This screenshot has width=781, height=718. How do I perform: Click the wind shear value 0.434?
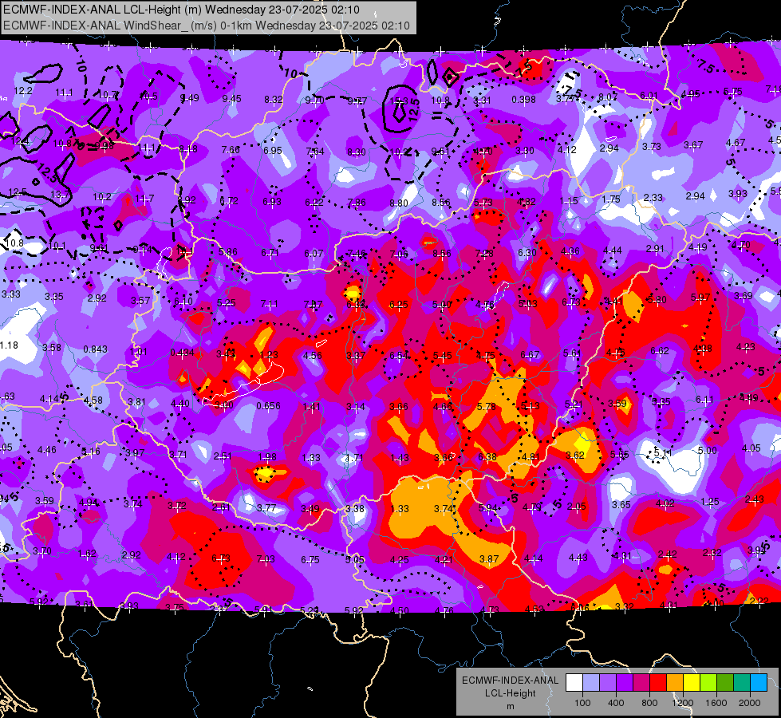pyautogui.click(x=182, y=353)
